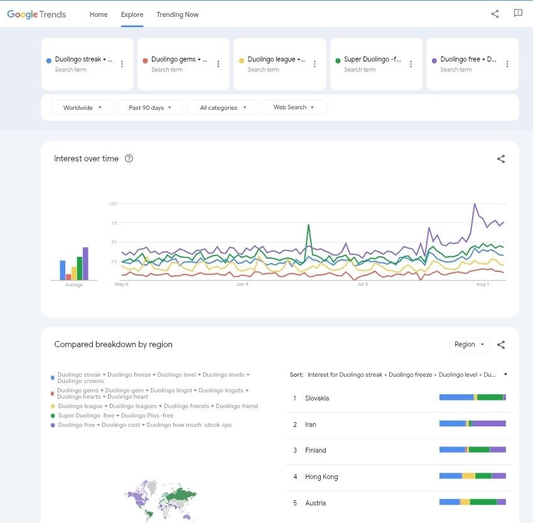533x523 pixels.
Task: Click the Jun 4 axis label
Action: pos(242,284)
